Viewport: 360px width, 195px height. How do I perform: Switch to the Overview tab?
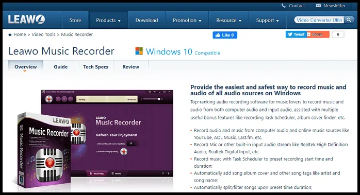pyautogui.click(x=26, y=67)
